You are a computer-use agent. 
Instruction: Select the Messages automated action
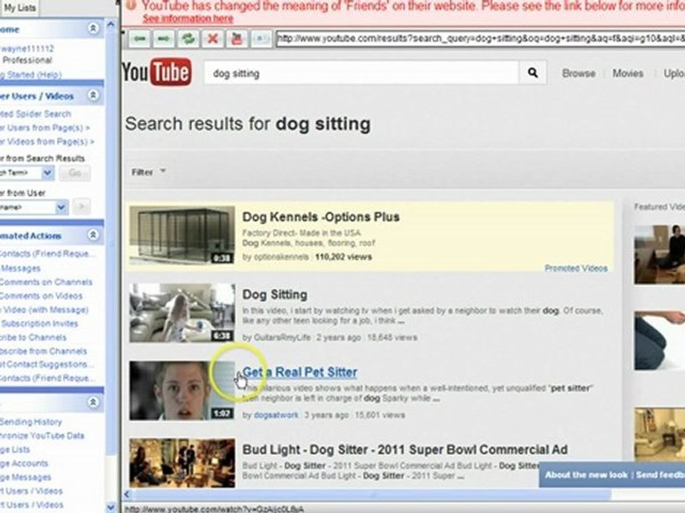pos(20,269)
